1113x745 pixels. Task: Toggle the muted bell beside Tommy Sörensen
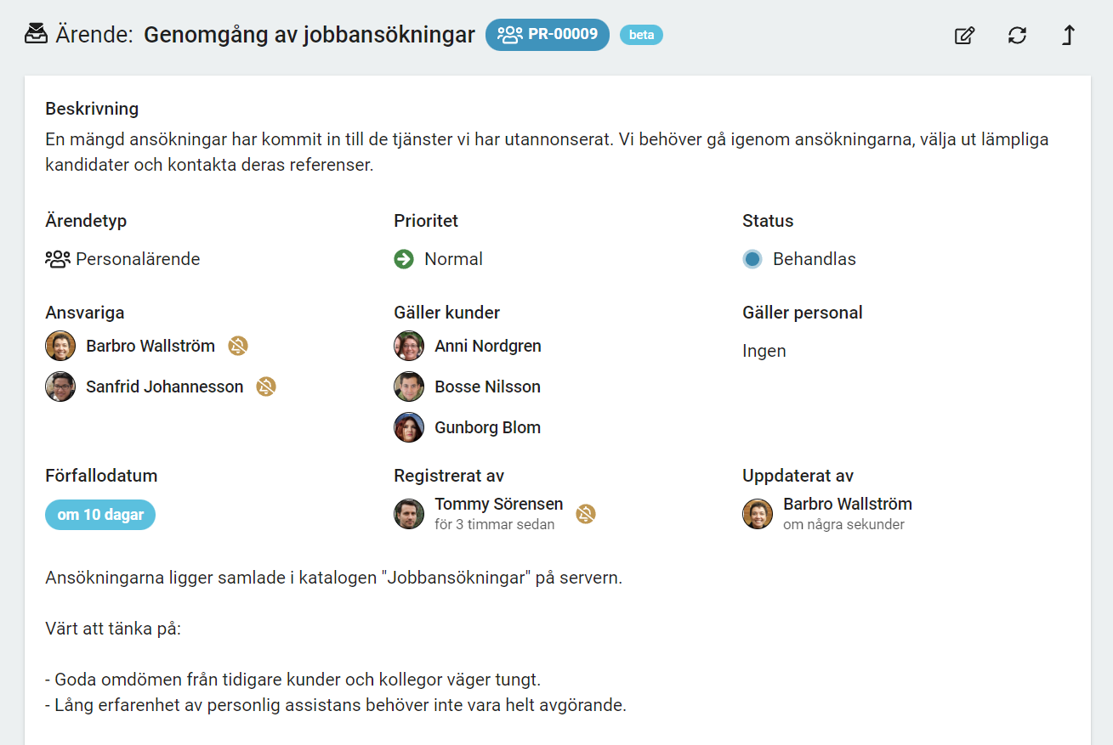585,515
